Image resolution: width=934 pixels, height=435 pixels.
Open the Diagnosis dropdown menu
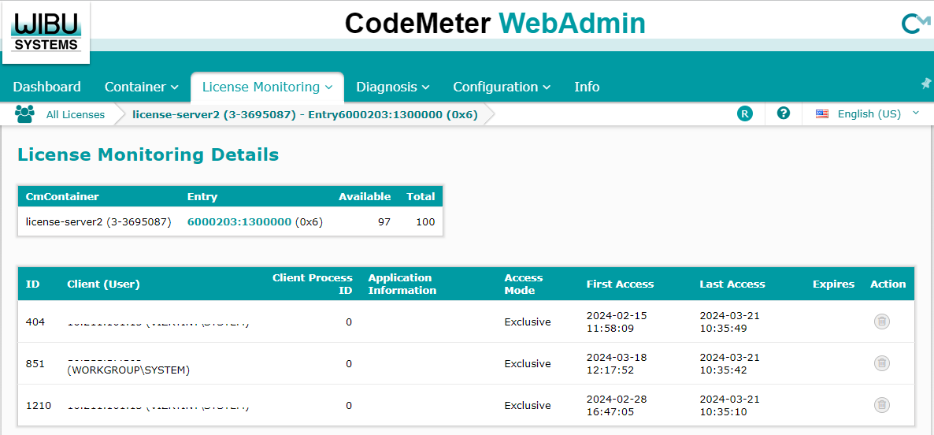point(392,87)
